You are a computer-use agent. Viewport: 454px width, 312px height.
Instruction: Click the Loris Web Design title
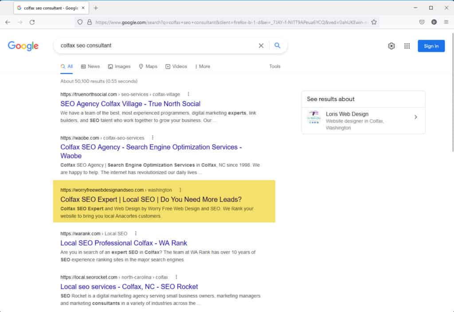point(347,114)
